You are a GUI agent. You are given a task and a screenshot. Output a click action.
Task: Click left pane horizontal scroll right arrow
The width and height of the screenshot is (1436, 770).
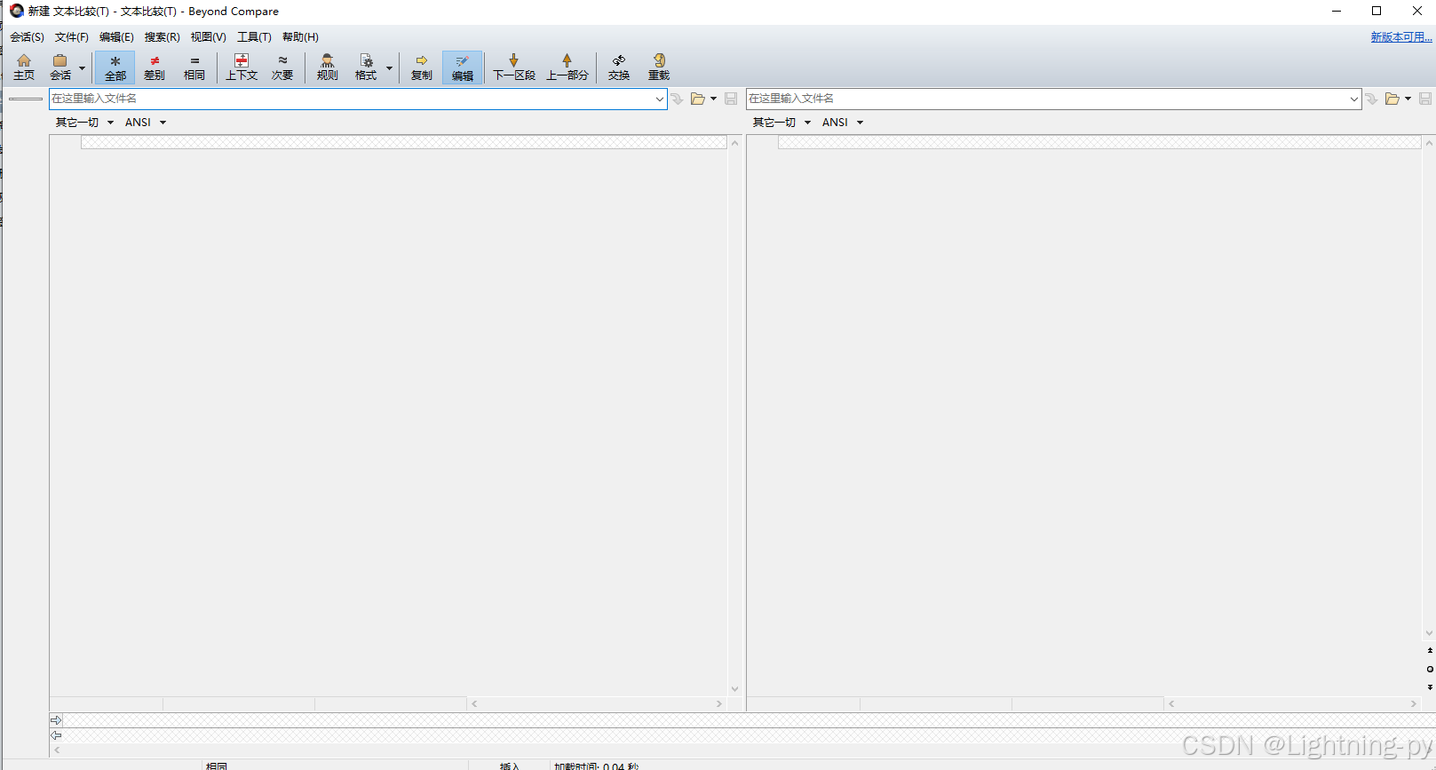719,703
